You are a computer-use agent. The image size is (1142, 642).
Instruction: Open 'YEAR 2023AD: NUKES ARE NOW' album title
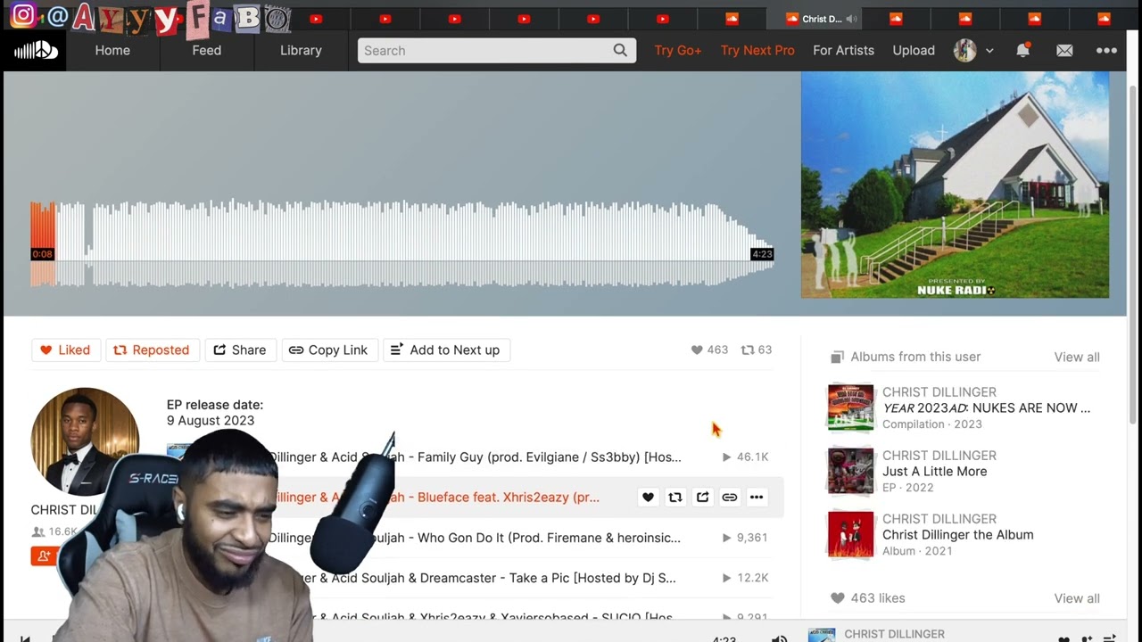tap(986, 408)
